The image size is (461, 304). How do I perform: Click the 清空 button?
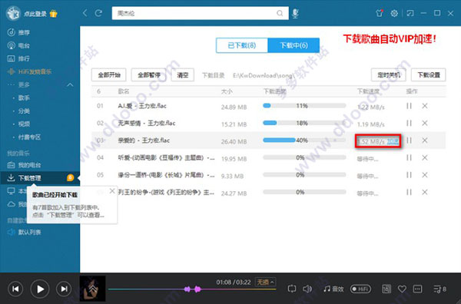183,75
